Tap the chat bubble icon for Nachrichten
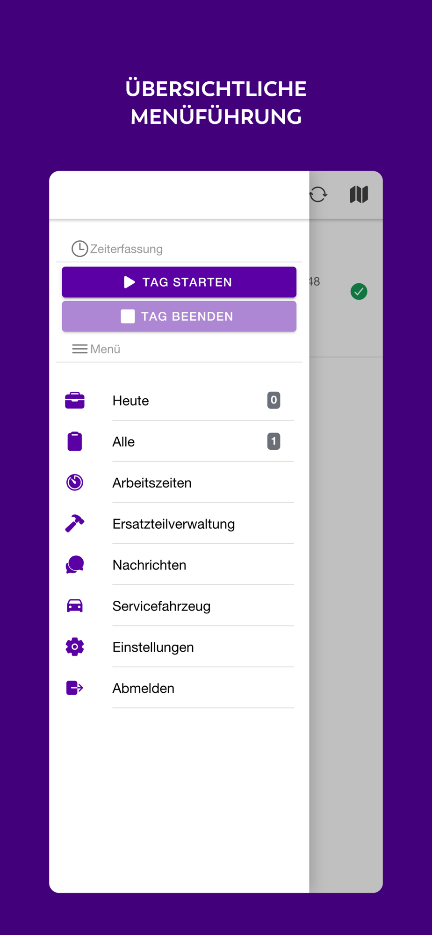The image size is (432, 935). tap(75, 565)
